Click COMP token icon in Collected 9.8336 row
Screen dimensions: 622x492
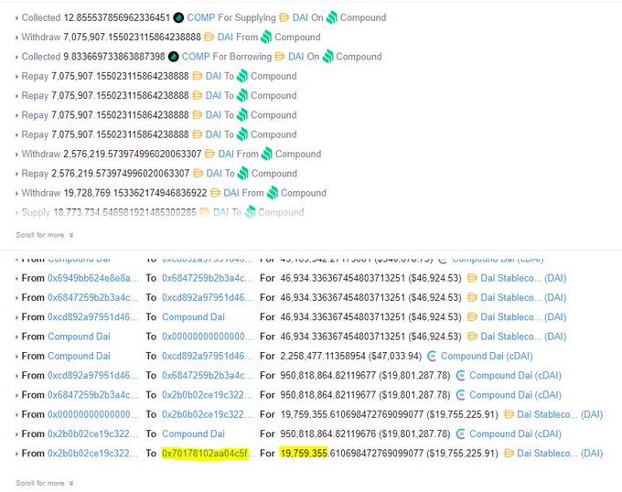(174, 57)
